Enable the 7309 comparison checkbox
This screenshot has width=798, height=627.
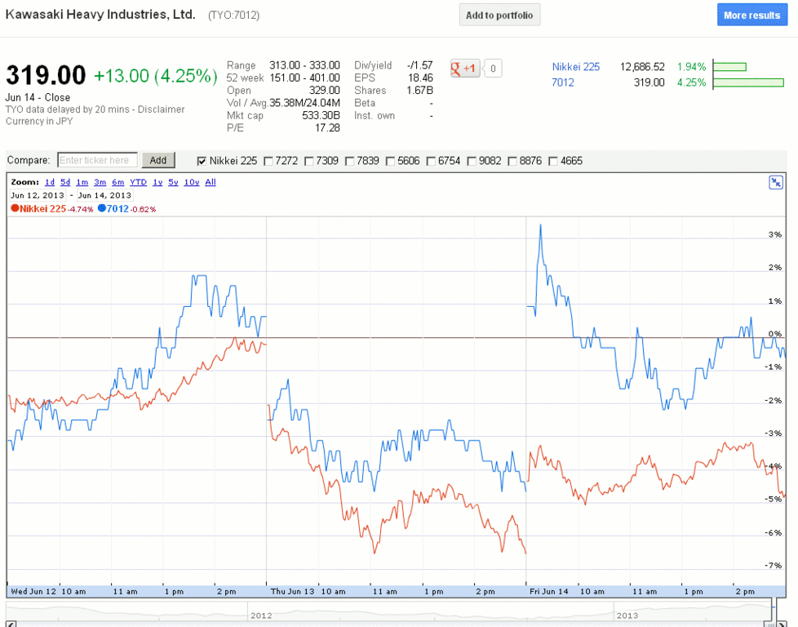point(309,161)
